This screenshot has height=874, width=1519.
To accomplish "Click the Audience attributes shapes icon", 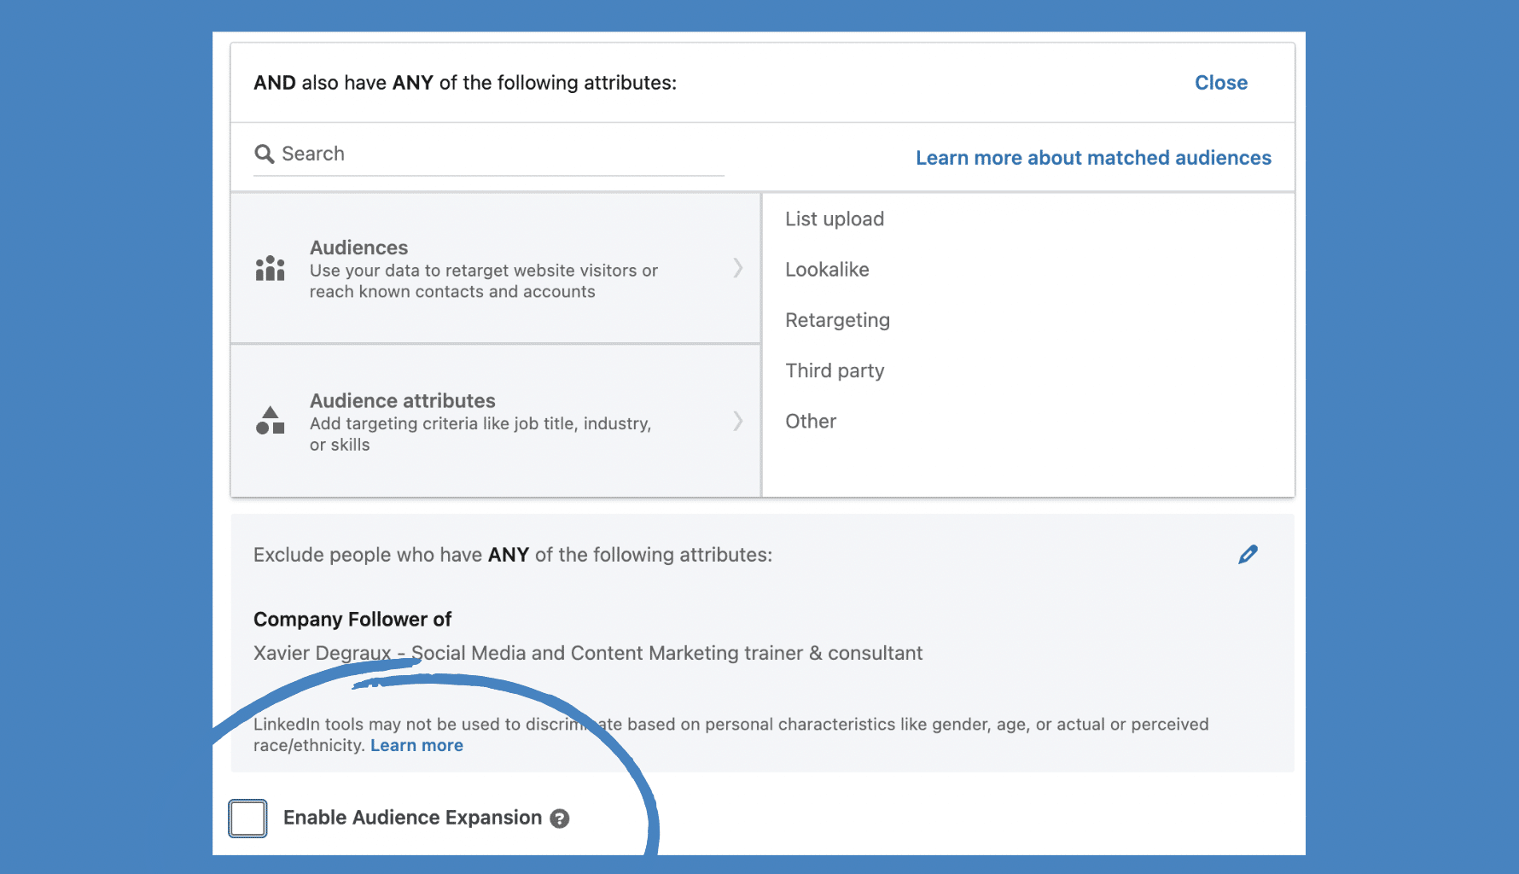I will click(270, 421).
